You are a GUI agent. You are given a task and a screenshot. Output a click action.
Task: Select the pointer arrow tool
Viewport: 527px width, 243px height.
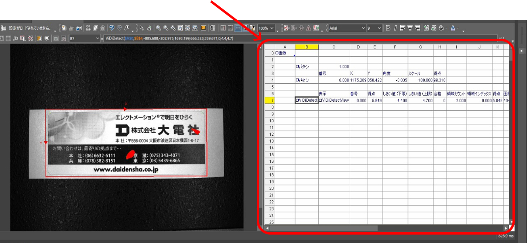pos(142,28)
